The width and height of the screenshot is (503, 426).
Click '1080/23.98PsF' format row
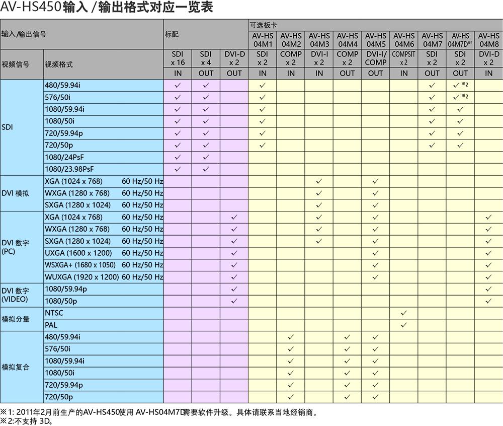coord(103,169)
